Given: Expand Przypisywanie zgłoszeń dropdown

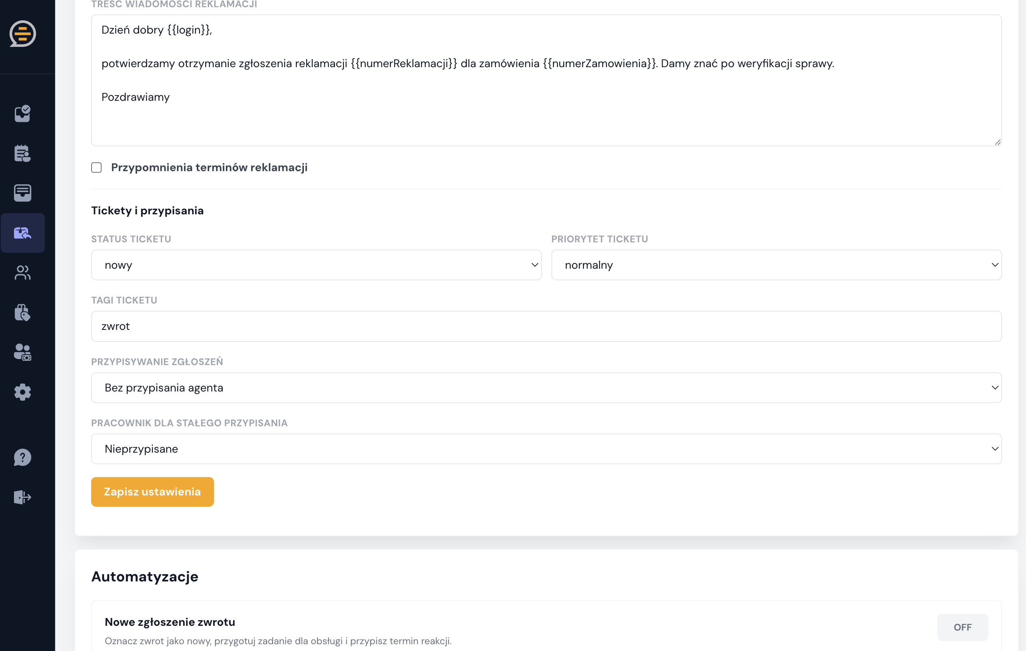Looking at the screenshot, I should point(546,388).
